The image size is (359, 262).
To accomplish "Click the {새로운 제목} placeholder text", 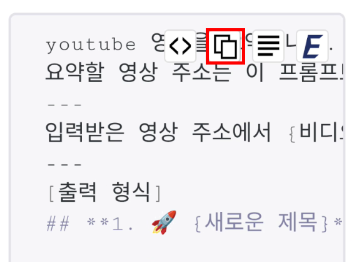I will (261, 223).
